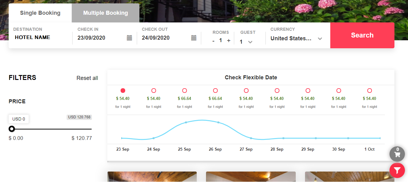Expand the Guest count dropdown
This screenshot has width=408, height=182.
[246, 42]
